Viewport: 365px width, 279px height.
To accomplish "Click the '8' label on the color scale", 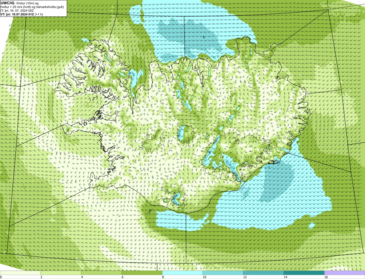I will click(x=163, y=277).
